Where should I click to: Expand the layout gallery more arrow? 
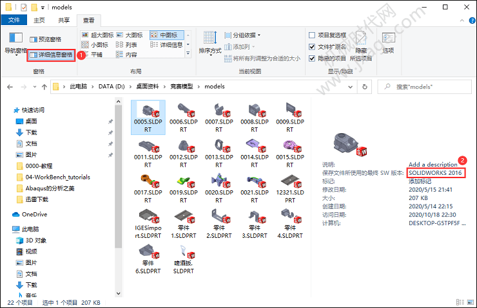pos(188,53)
